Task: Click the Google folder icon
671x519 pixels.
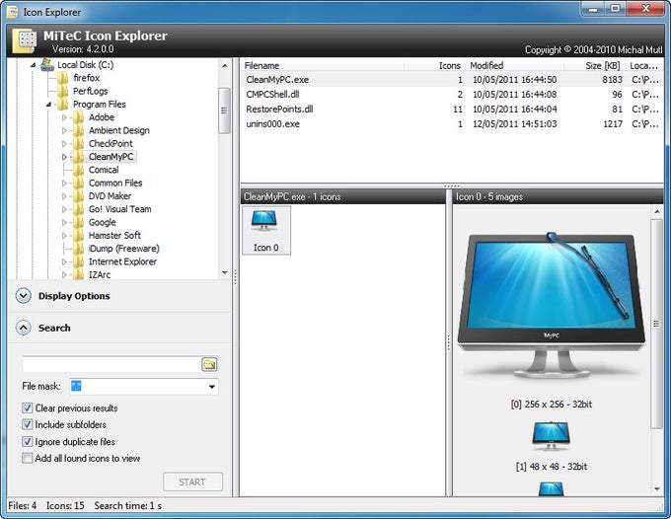Action: tap(78, 222)
